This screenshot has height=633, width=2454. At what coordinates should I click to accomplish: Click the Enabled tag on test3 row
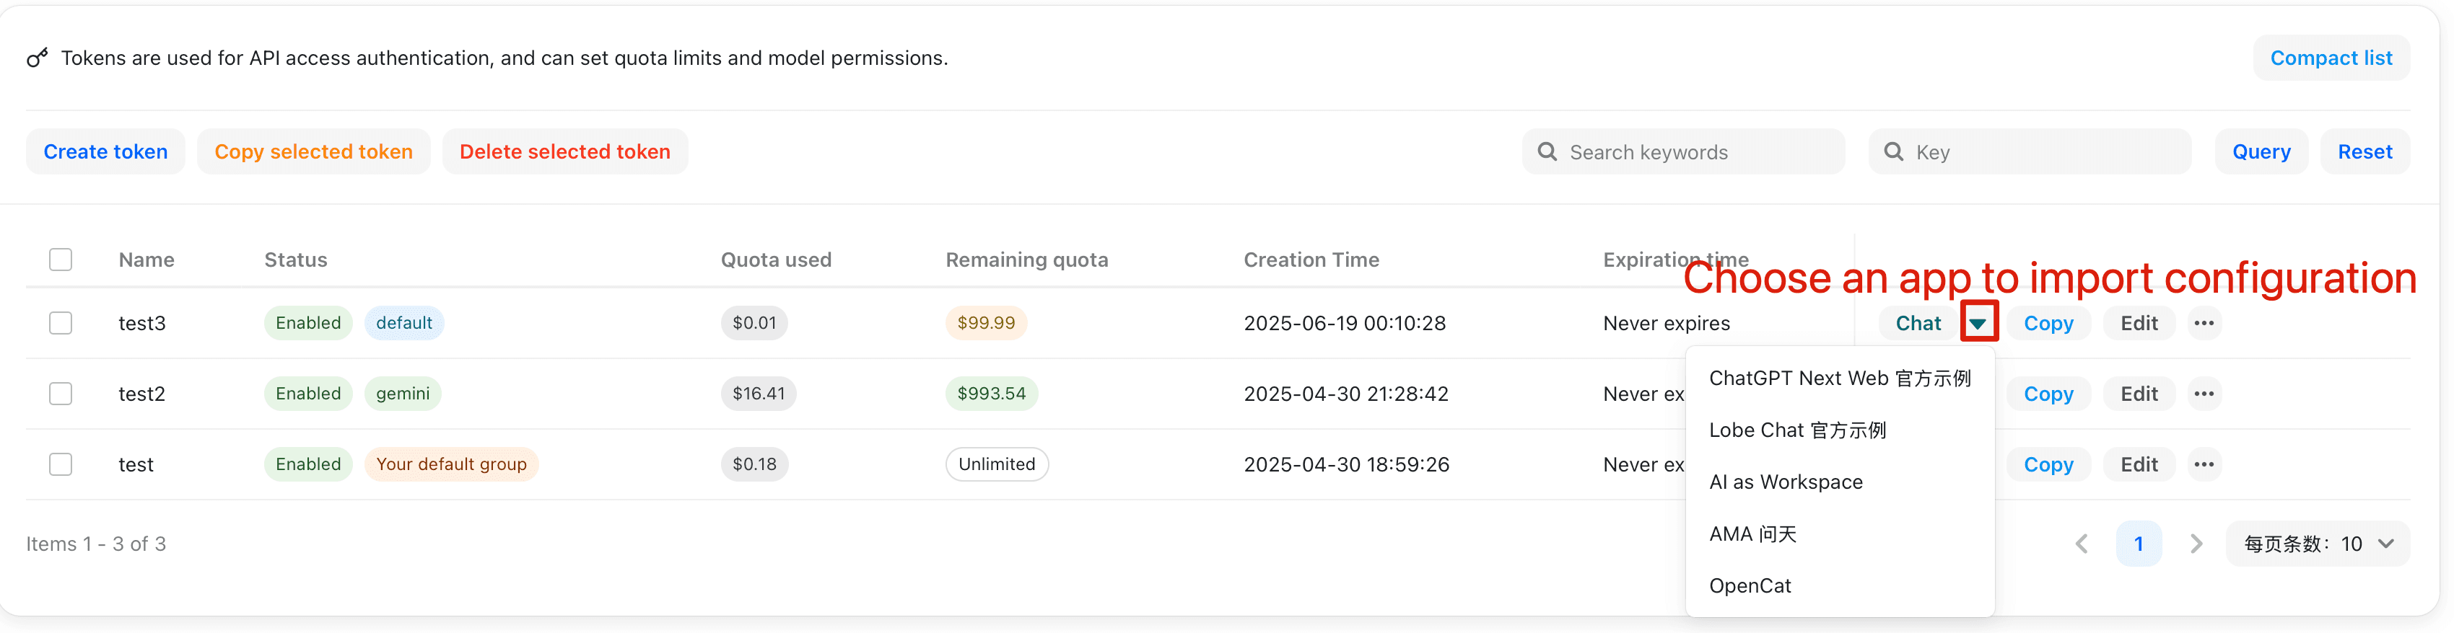[307, 324]
